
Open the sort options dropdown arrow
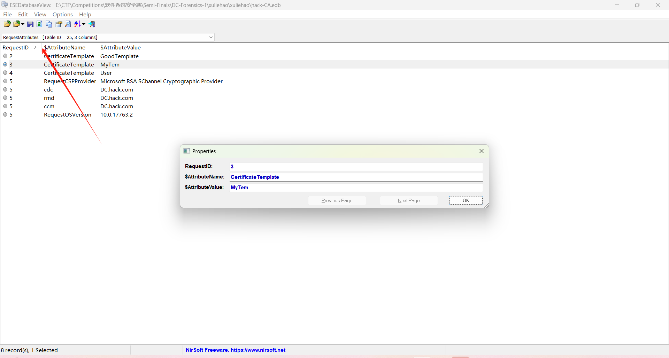point(84,24)
